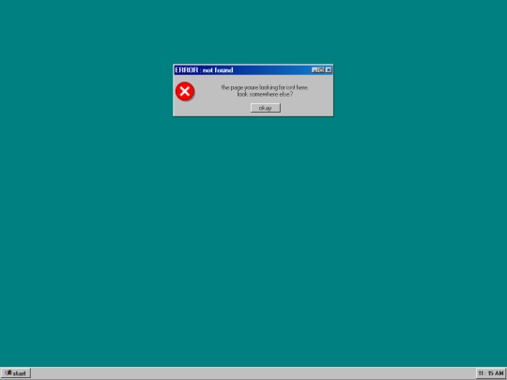Open the start menu
Viewport: 507px width, 380px height.
point(16,373)
